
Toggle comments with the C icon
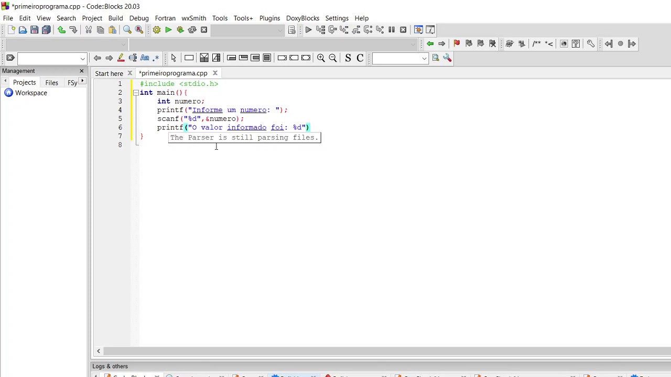[360, 58]
